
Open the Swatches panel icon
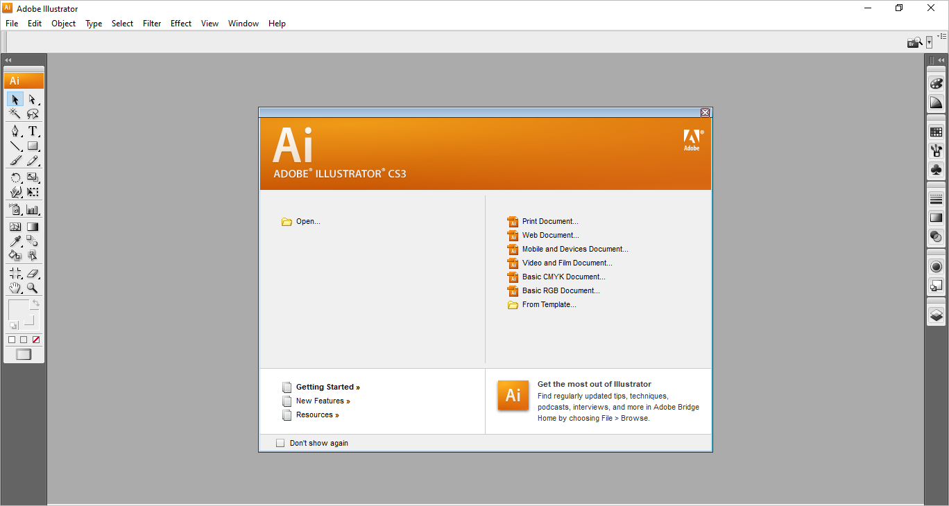point(936,131)
